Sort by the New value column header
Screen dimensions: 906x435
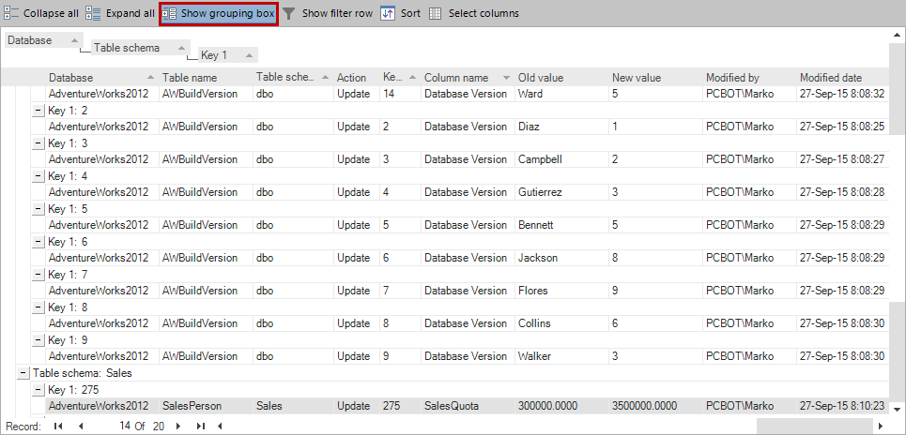click(655, 77)
